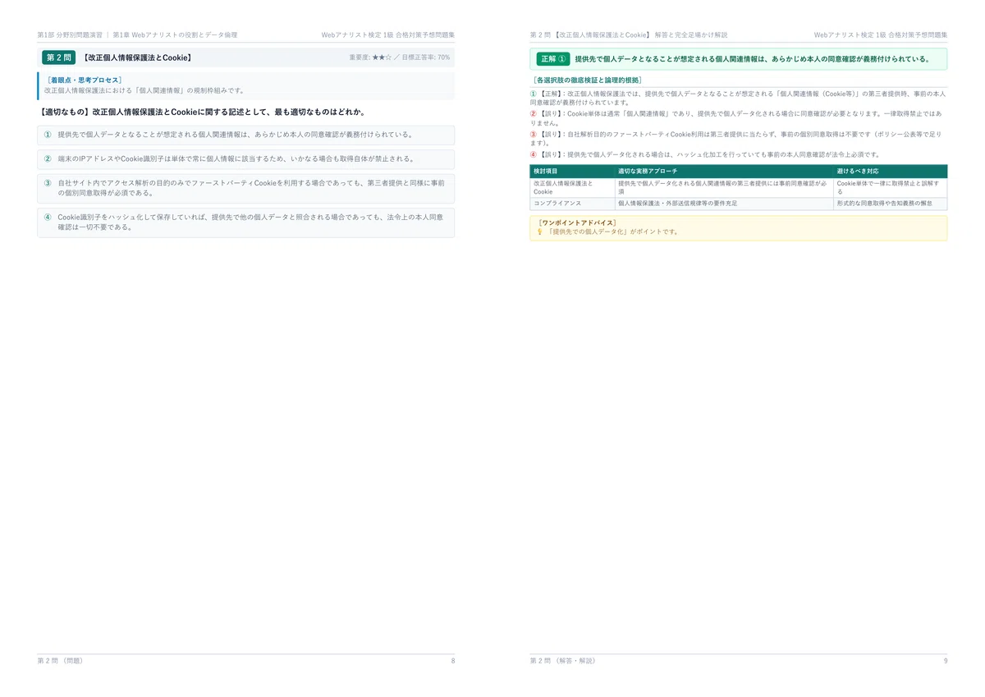985x697 pixels.
Task: Click the question title 【改正個人情報保護法とCookie】
Action: 138,58
